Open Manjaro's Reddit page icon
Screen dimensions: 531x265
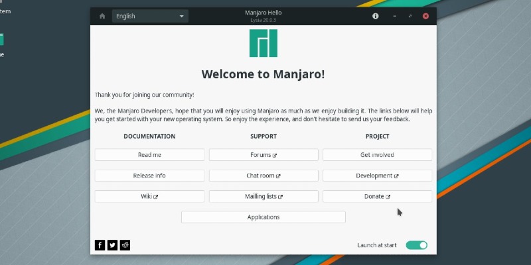click(x=125, y=245)
